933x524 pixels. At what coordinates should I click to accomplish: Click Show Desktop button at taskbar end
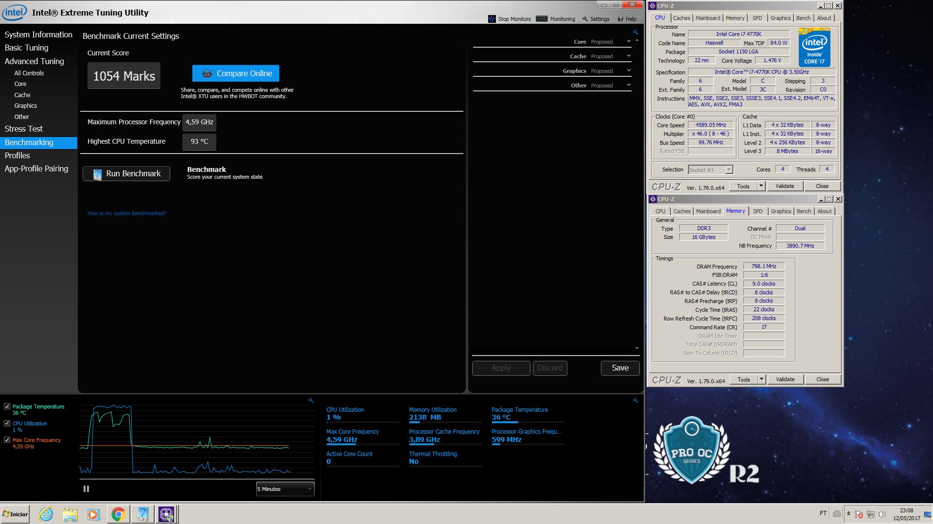click(928, 514)
